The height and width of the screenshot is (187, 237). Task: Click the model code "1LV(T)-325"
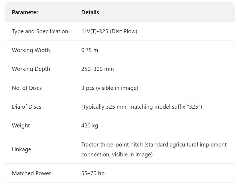pos(95,31)
